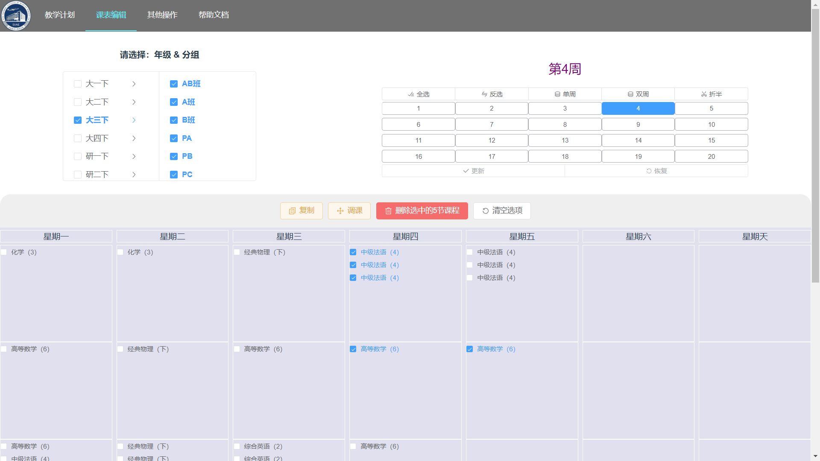Click the 恢复 restore button
Screen dimensions: 820x461
click(656, 171)
